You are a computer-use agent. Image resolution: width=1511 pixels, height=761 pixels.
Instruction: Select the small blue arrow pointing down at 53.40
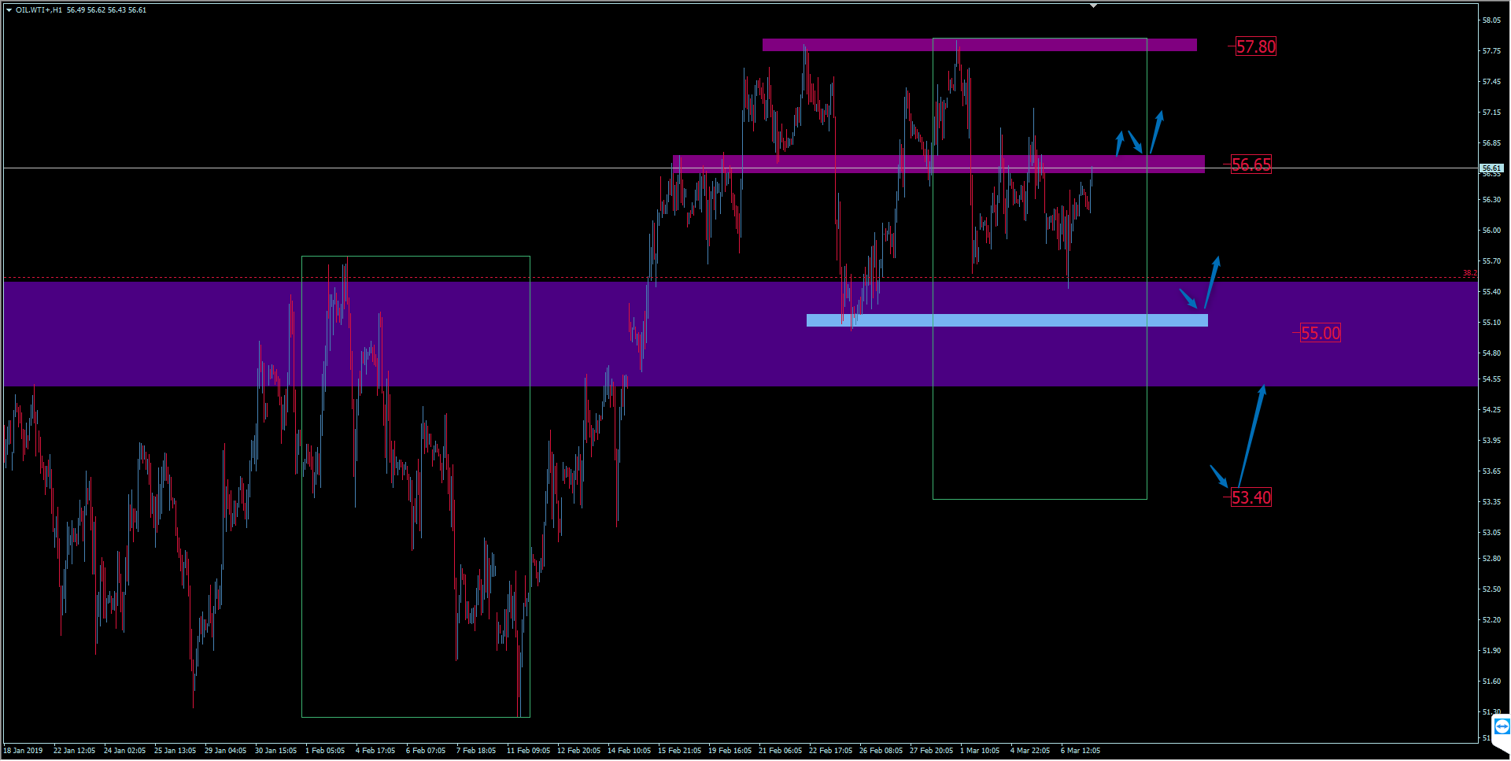point(1218,476)
